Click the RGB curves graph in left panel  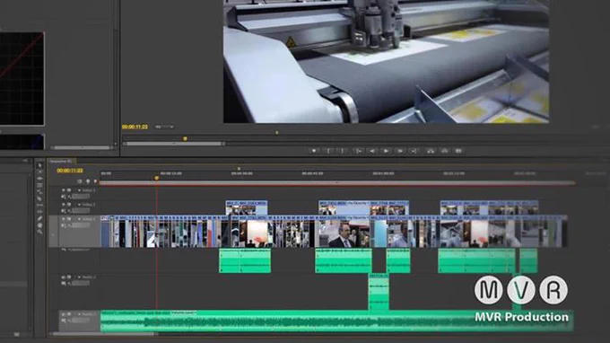coord(22,79)
